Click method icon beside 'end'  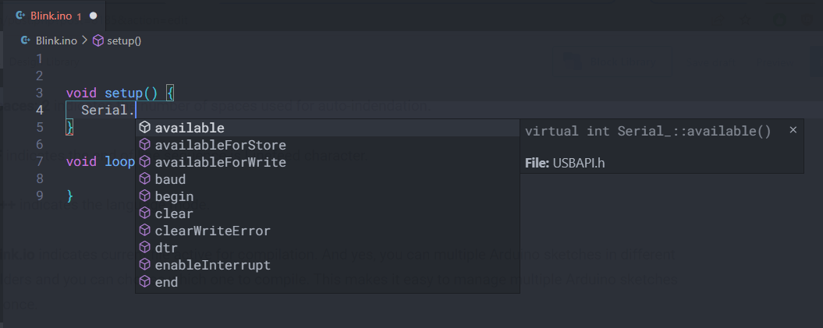144,281
